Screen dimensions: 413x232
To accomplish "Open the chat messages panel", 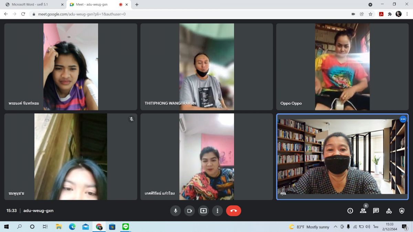I will point(376,211).
